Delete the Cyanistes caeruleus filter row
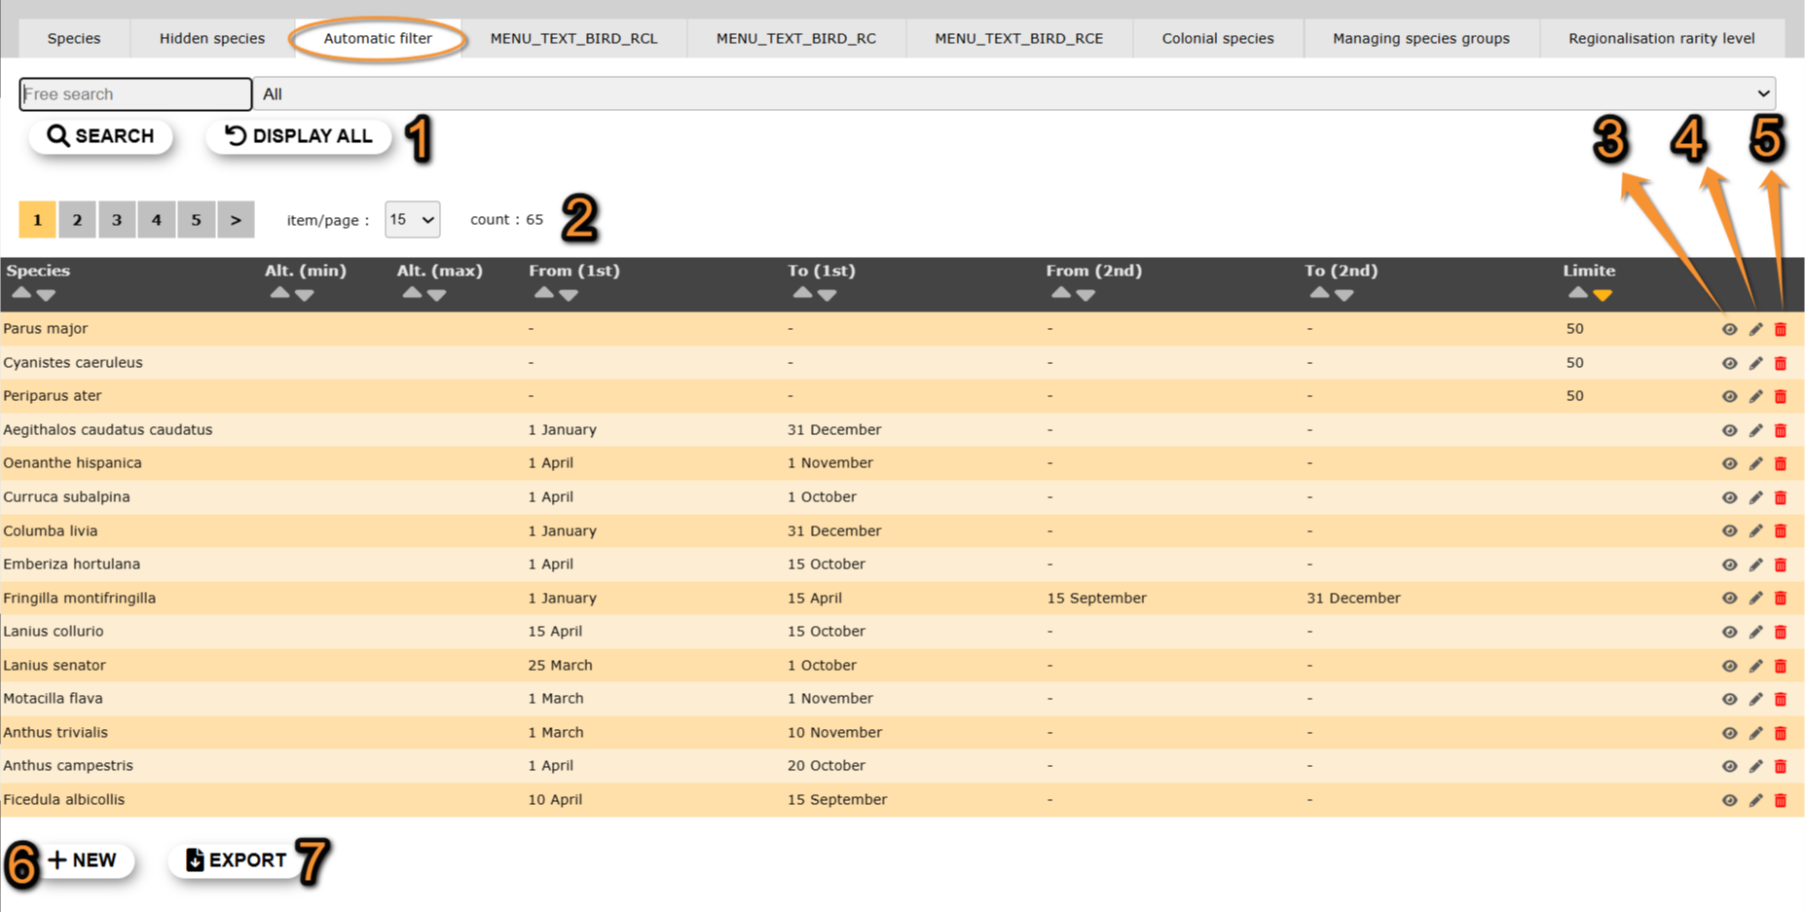1805x912 pixels. tap(1781, 363)
